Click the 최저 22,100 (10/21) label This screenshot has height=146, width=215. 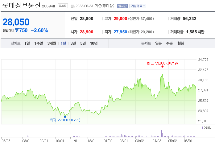pyautogui.click(x=65, y=120)
